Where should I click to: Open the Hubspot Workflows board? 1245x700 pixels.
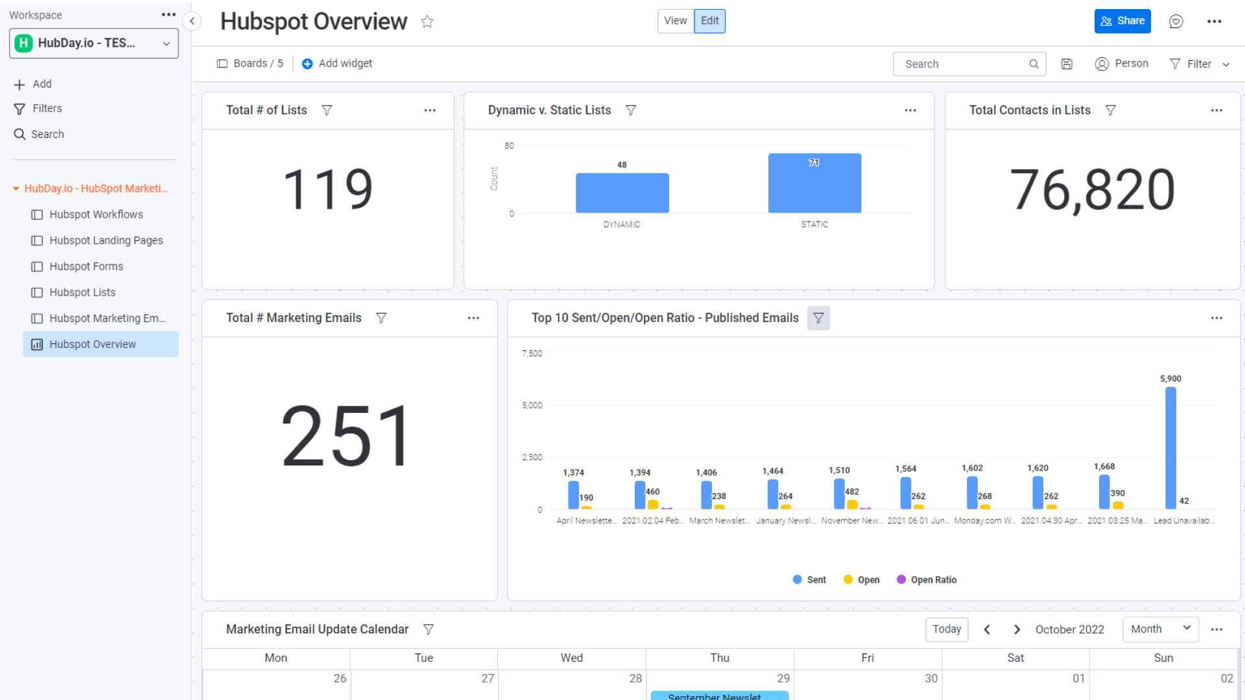tap(101, 215)
